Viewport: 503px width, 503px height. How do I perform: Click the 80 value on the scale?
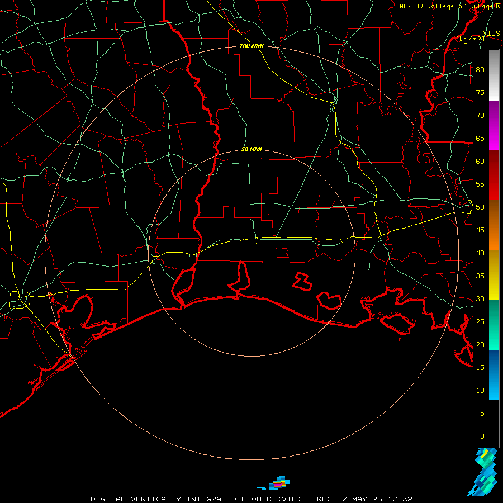[x=480, y=70]
